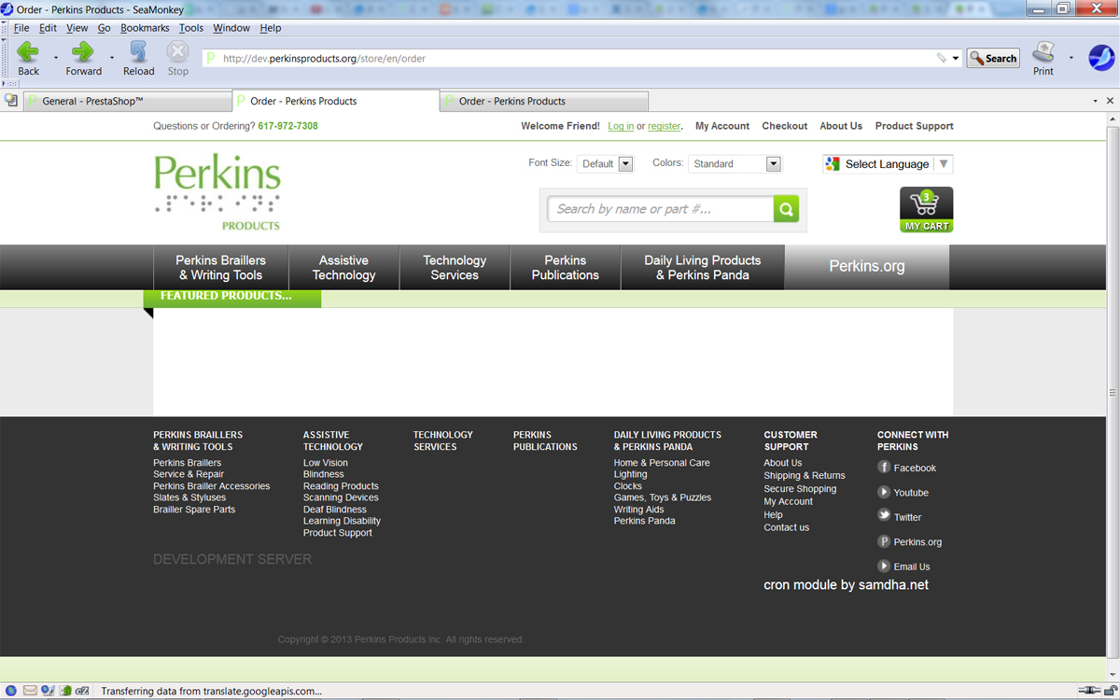Open the Colors Standard dropdown

pyautogui.click(x=735, y=163)
